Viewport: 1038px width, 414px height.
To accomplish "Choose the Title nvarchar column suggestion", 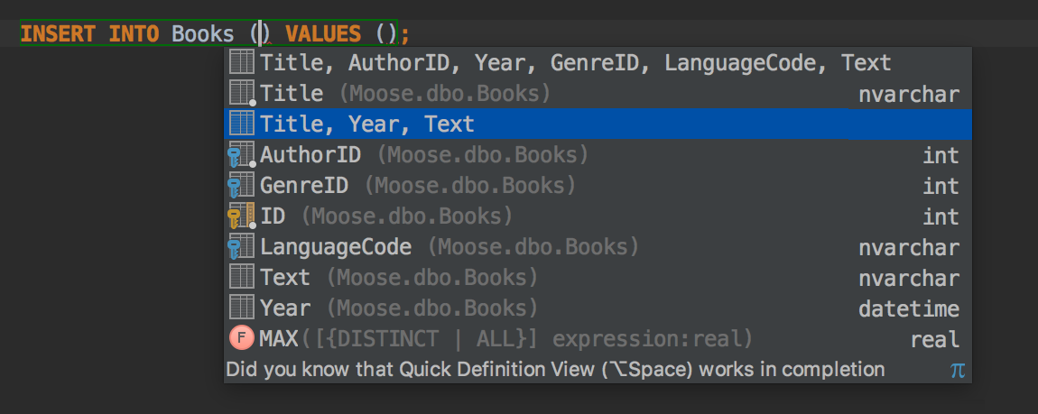I will (598, 93).
